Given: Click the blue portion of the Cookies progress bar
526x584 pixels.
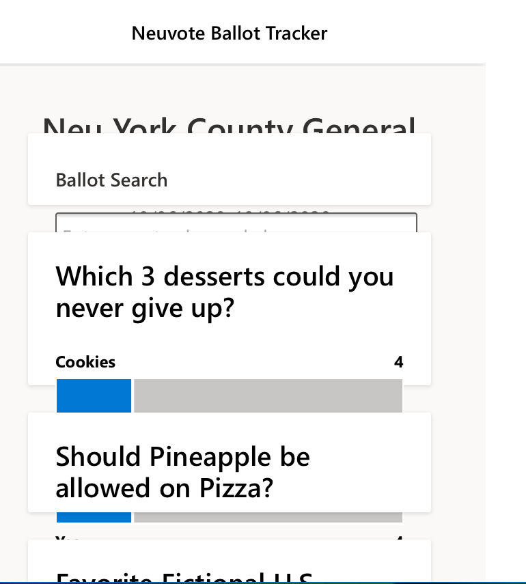Looking at the screenshot, I should (x=93, y=396).
